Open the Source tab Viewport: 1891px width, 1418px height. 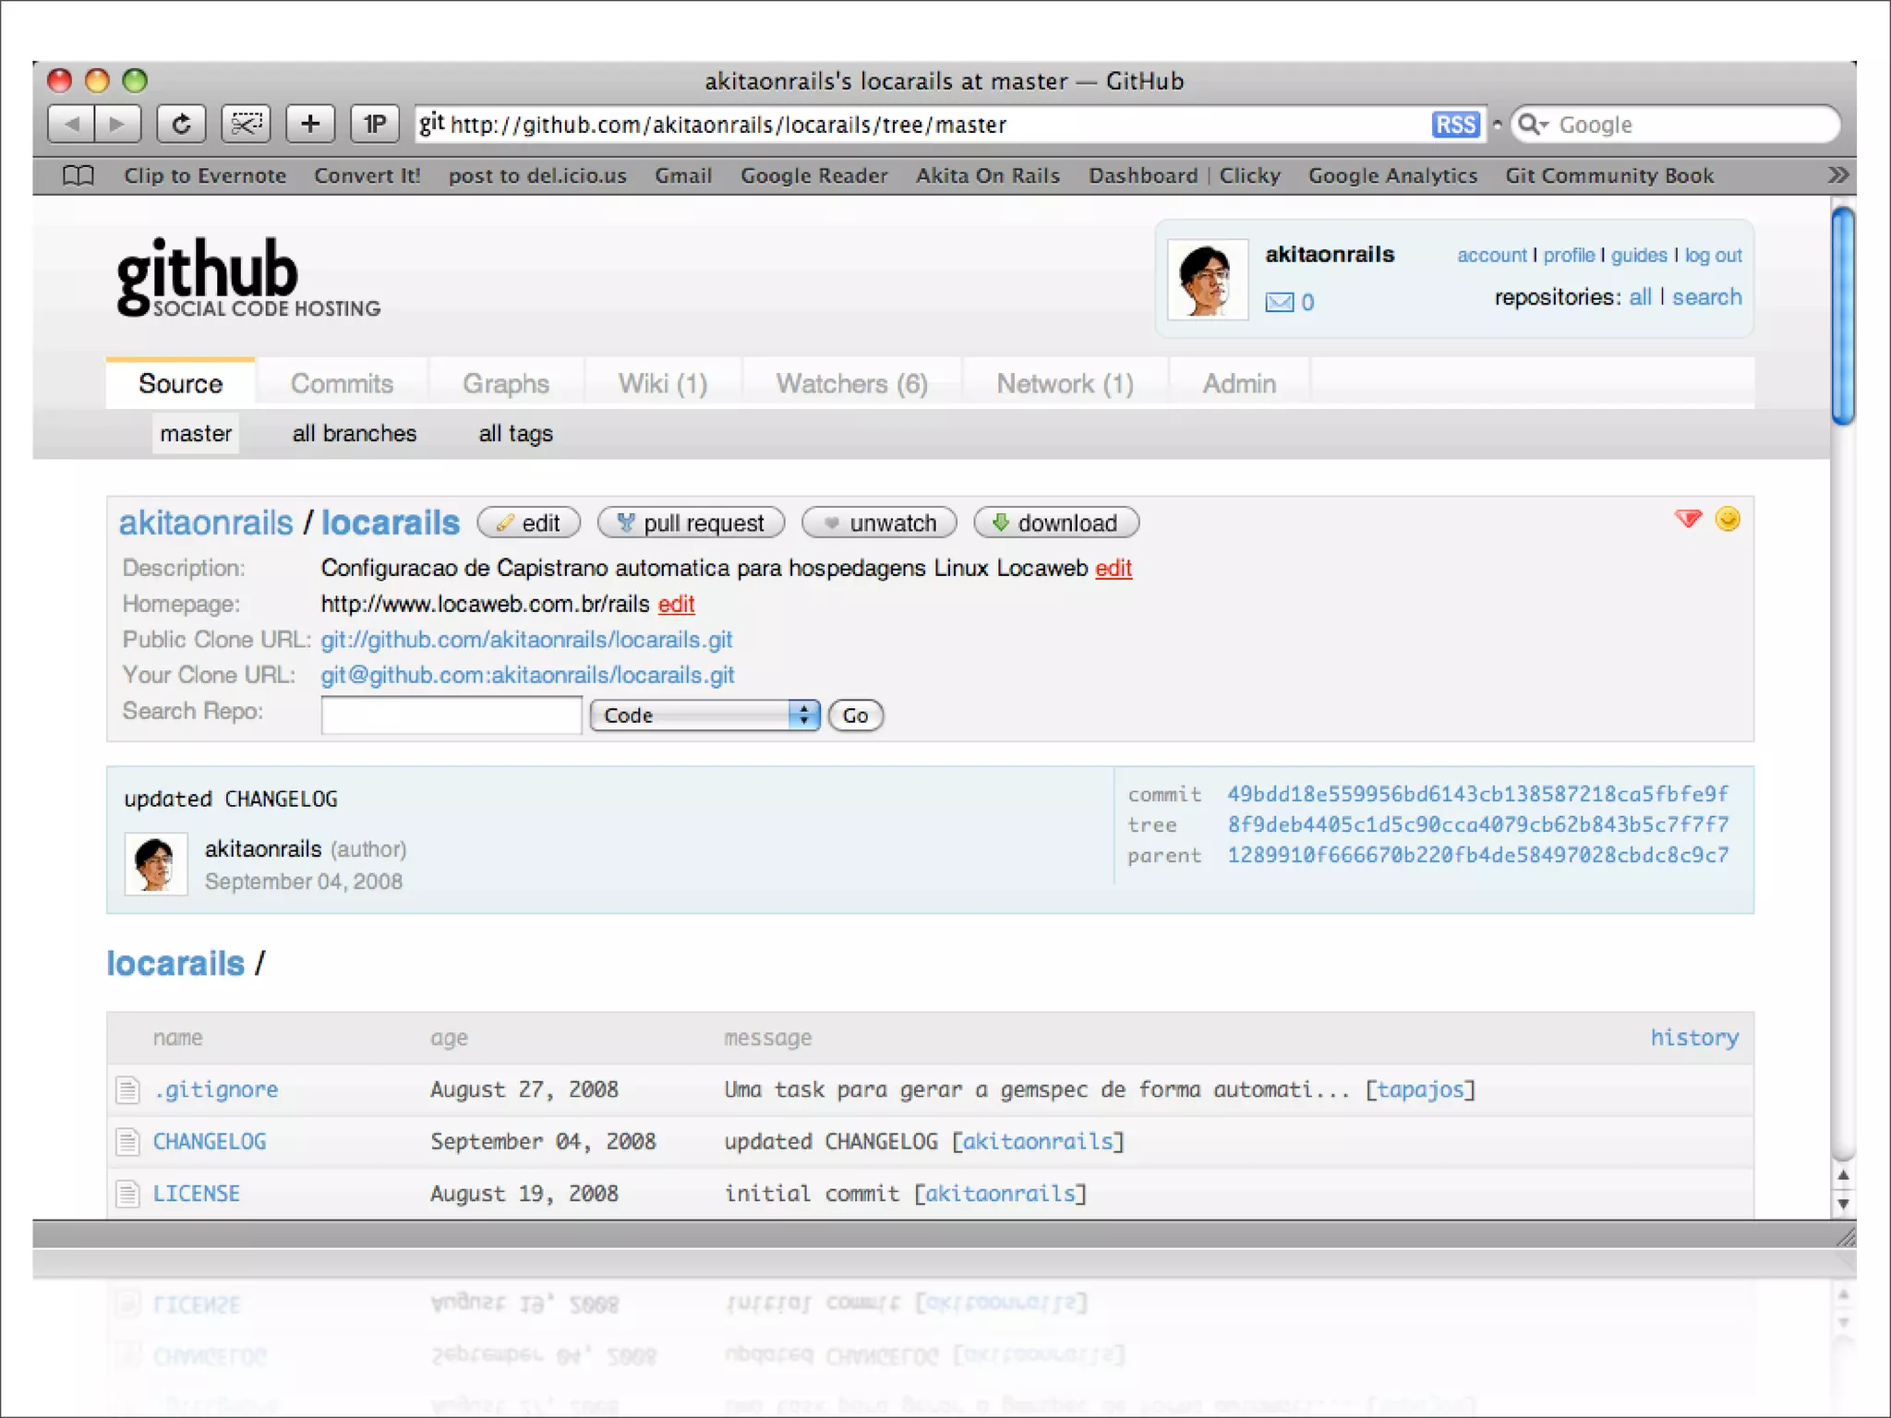pyautogui.click(x=180, y=384)
